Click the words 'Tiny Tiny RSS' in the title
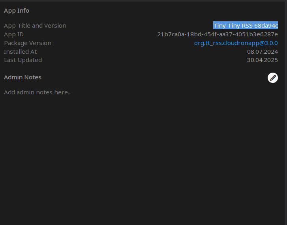 (233, 26)
